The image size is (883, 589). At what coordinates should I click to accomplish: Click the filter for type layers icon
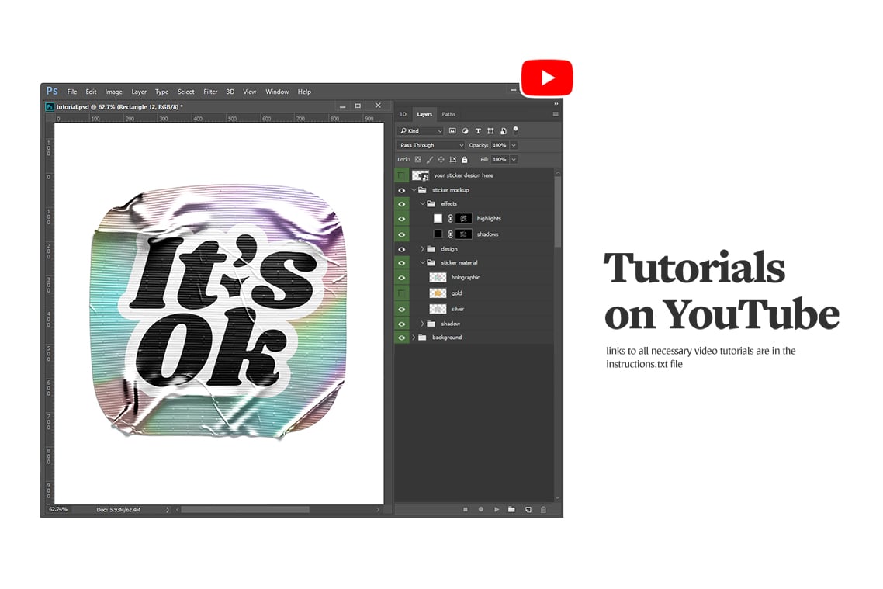tap(478, 131)
